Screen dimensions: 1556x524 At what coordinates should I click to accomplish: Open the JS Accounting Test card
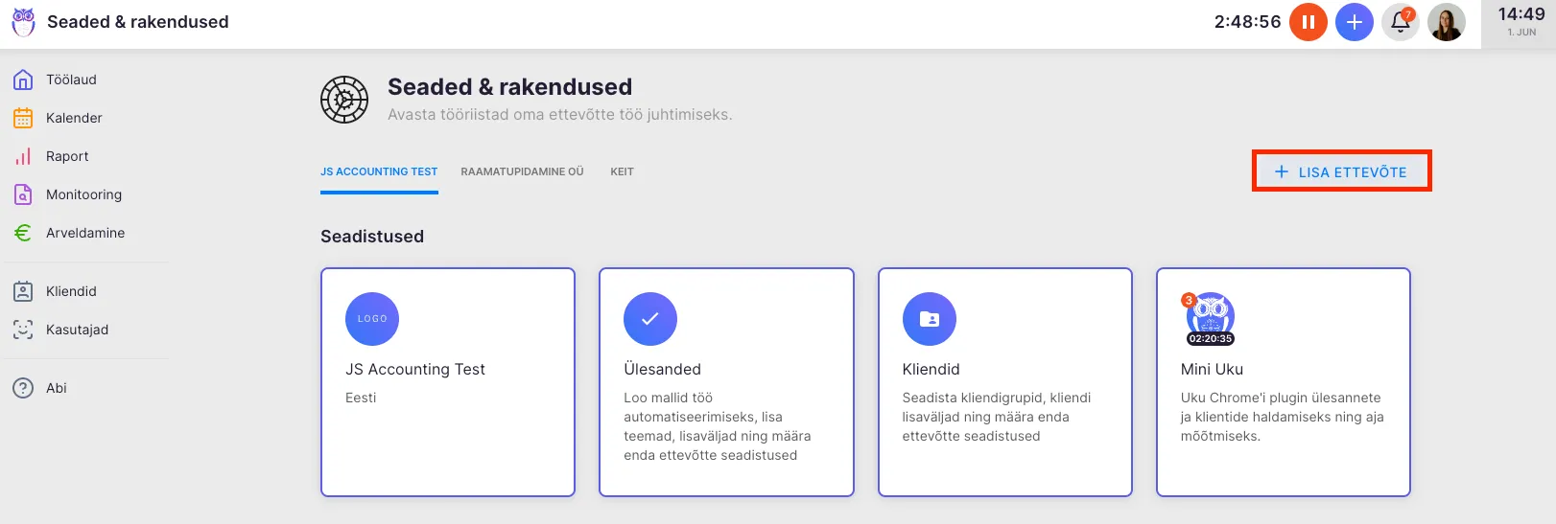[447, 381]
